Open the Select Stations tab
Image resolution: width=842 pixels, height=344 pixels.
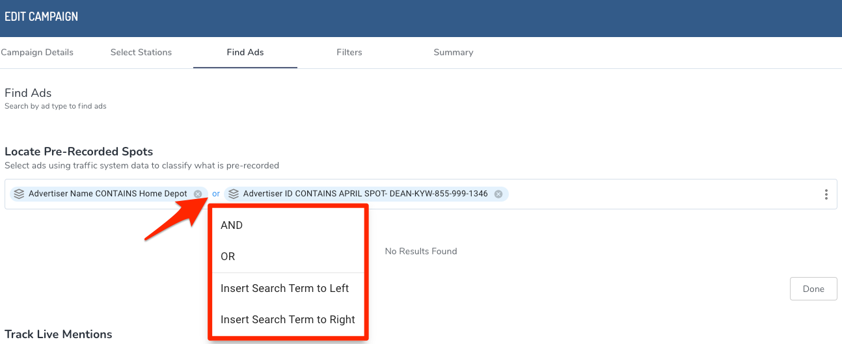tap(141, 52)
